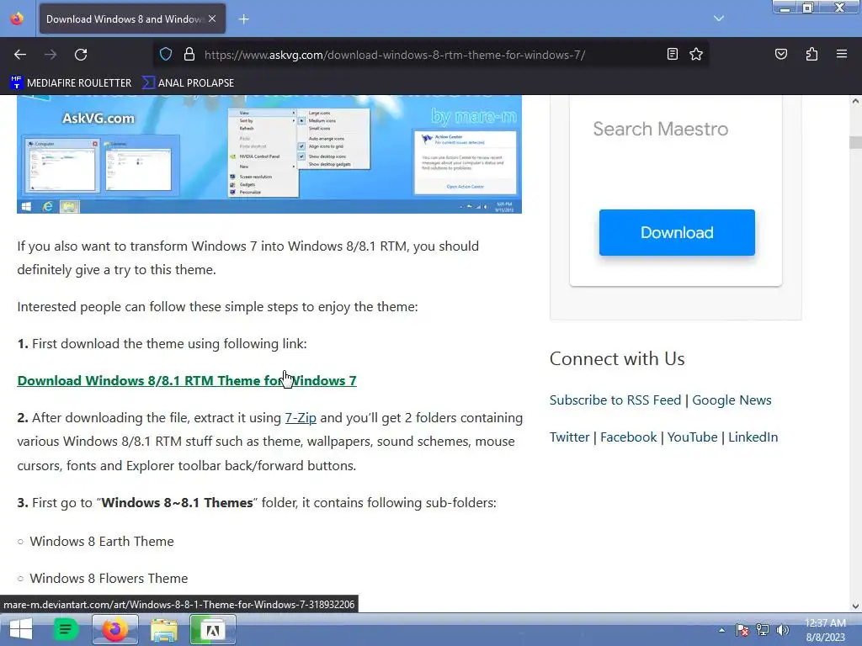Visit the Twitter link

[x=570, y=437]
